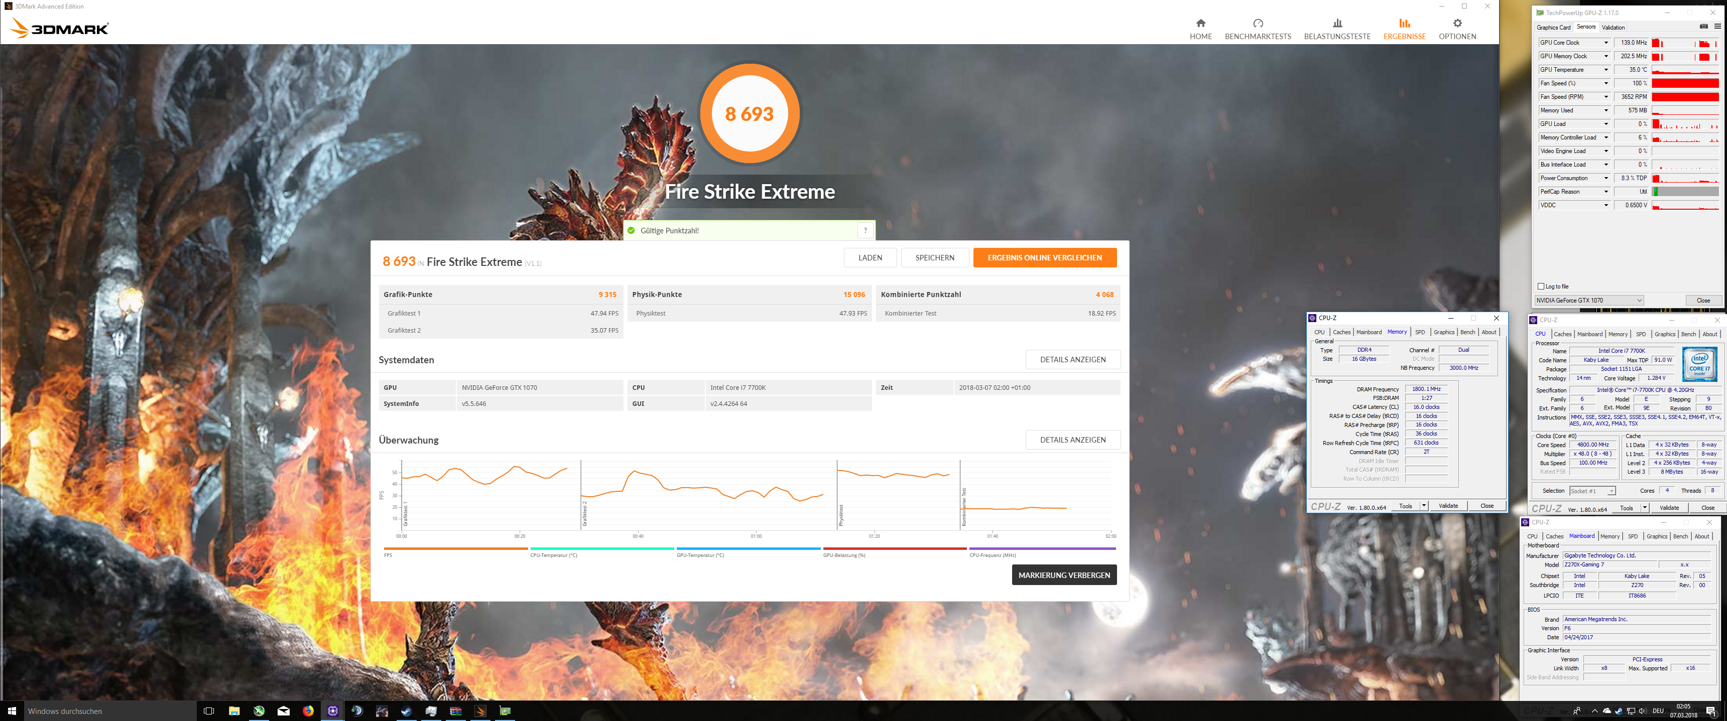Take screenshot with GPU-Z camera icon
Screen dimensions: 1727x721
tap(1703, 27)
